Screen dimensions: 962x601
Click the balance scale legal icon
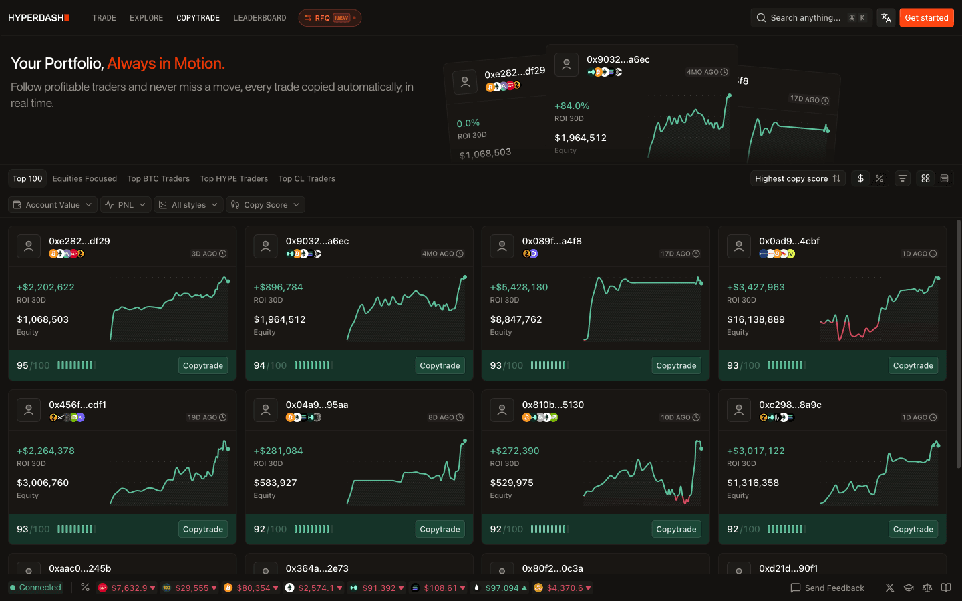927,588
